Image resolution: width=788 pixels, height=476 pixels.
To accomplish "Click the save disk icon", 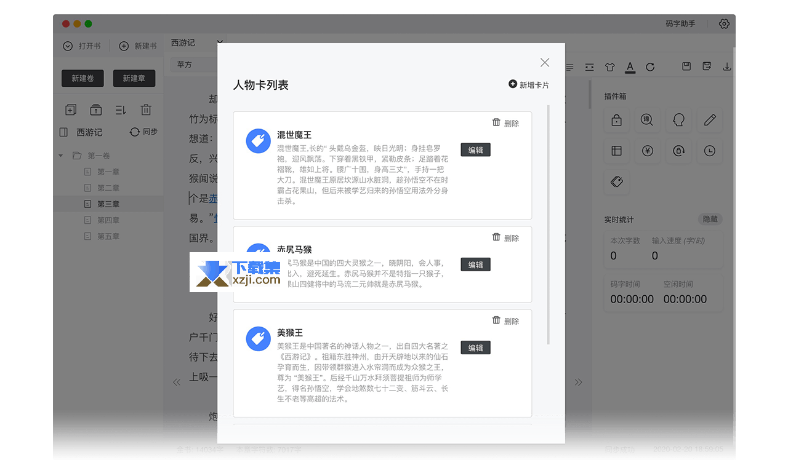I will click(x=686, y=66).
